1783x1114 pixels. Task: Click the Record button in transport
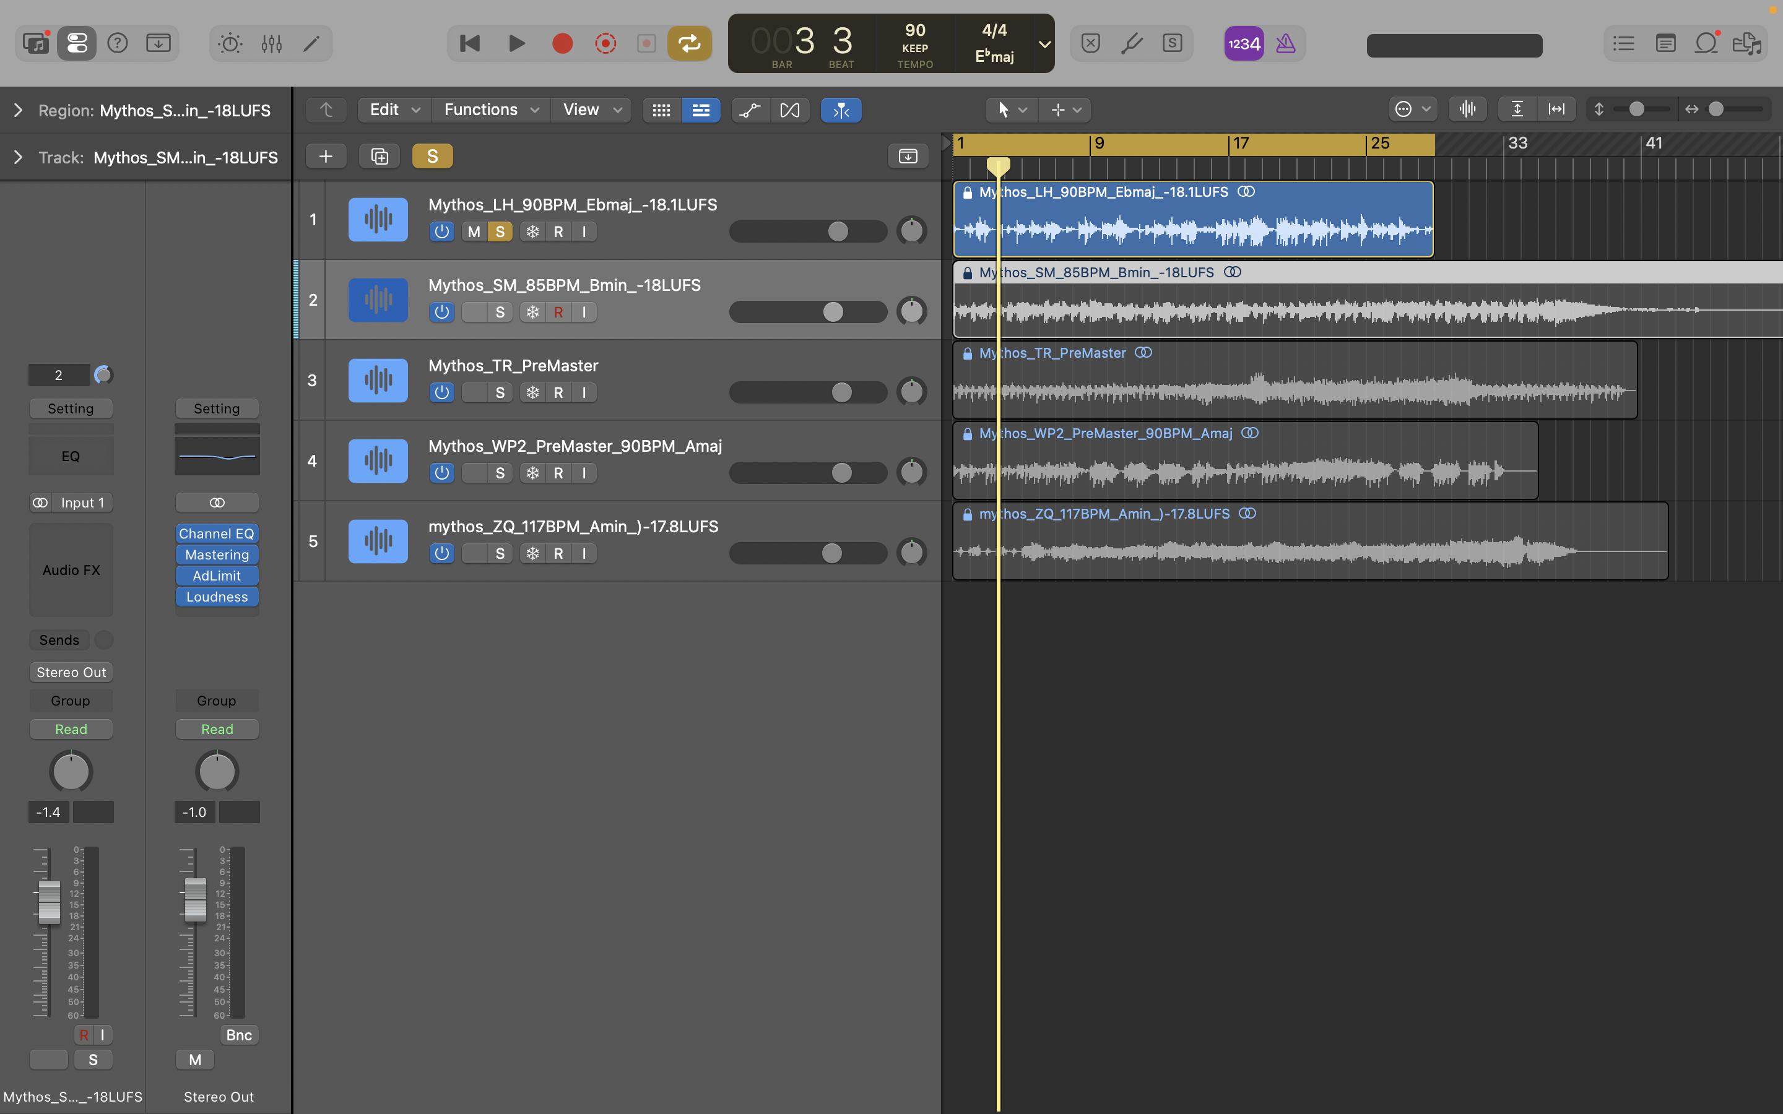coord(562,44)
